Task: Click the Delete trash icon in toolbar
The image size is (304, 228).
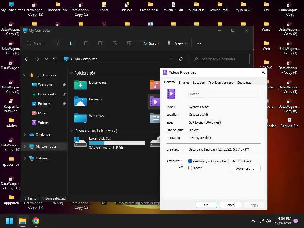Action: (129, 43)
